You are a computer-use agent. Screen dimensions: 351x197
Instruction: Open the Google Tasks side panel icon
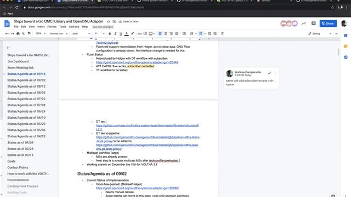click(x=346, y=57)
